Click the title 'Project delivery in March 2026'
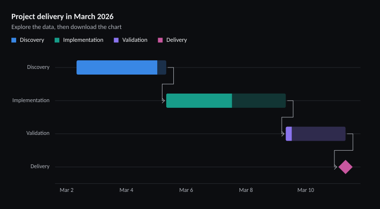380x209 pixels. 63,17
